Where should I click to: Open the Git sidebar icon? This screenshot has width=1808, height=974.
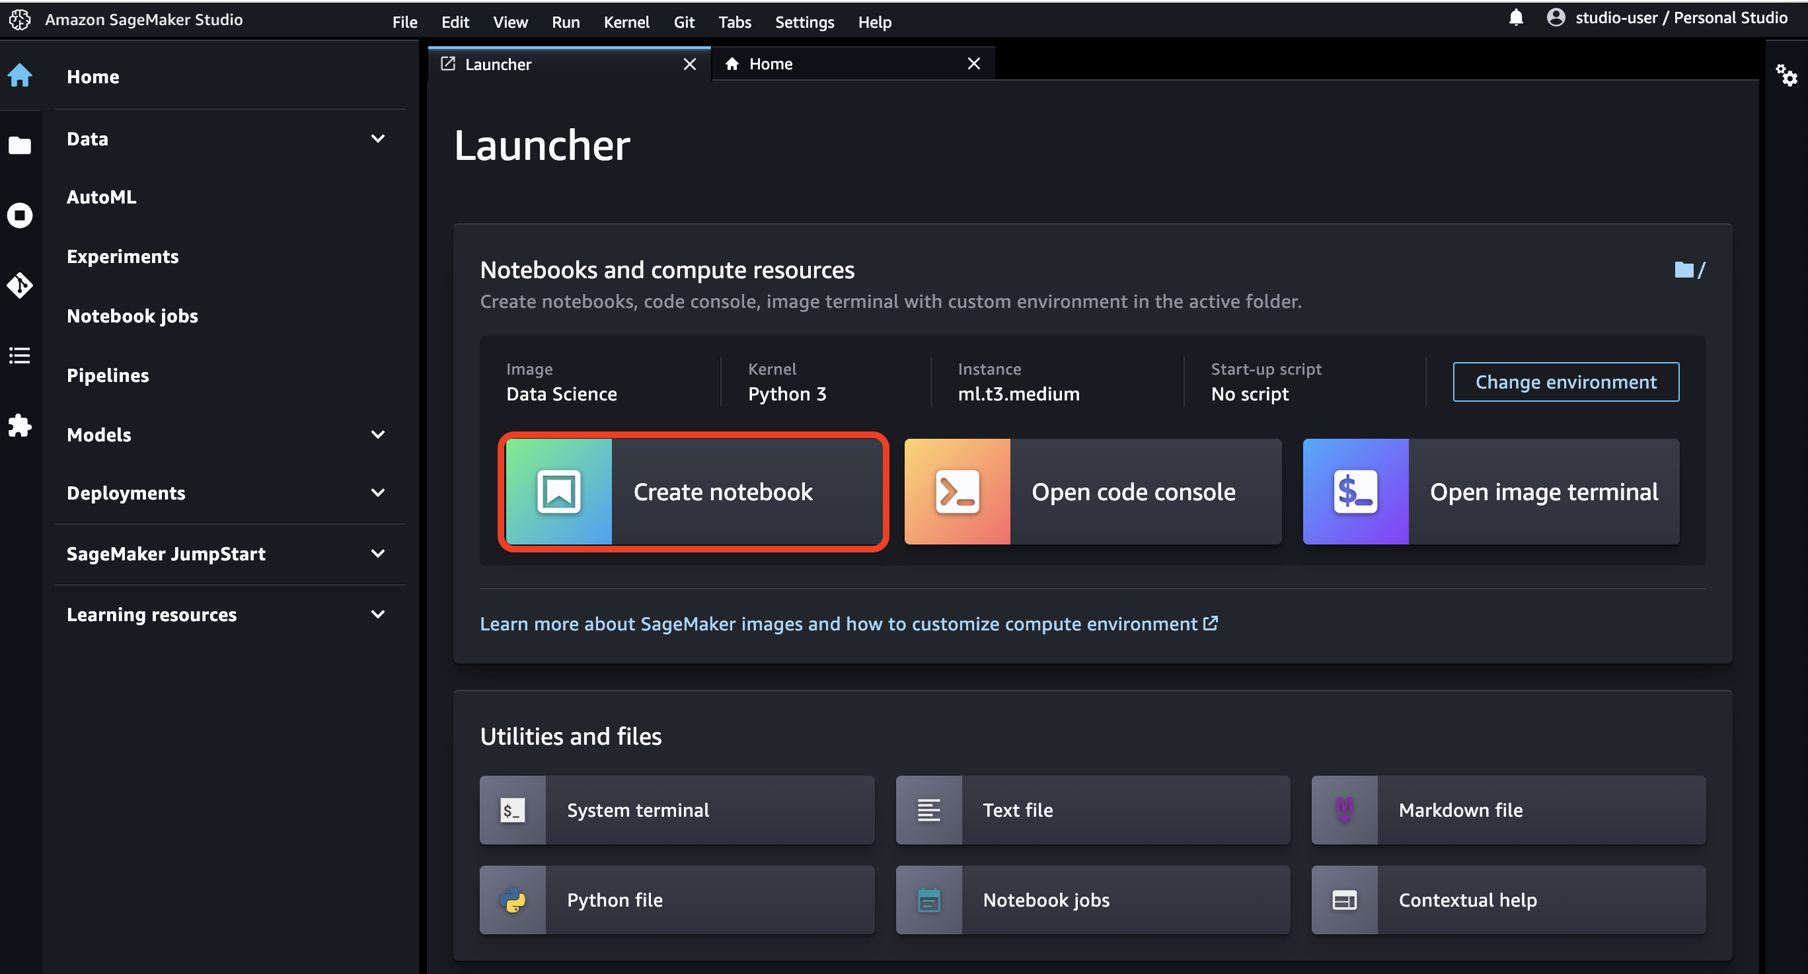(x=20, y=285)
